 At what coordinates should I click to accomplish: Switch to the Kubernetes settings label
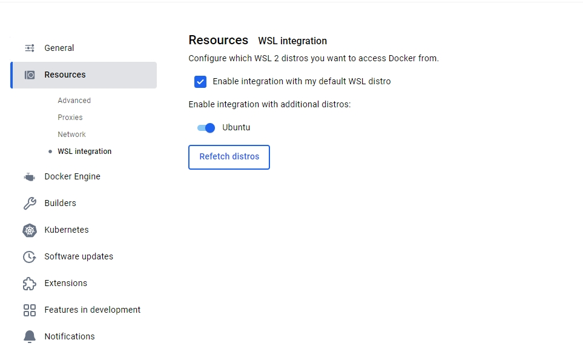(67, 230)
